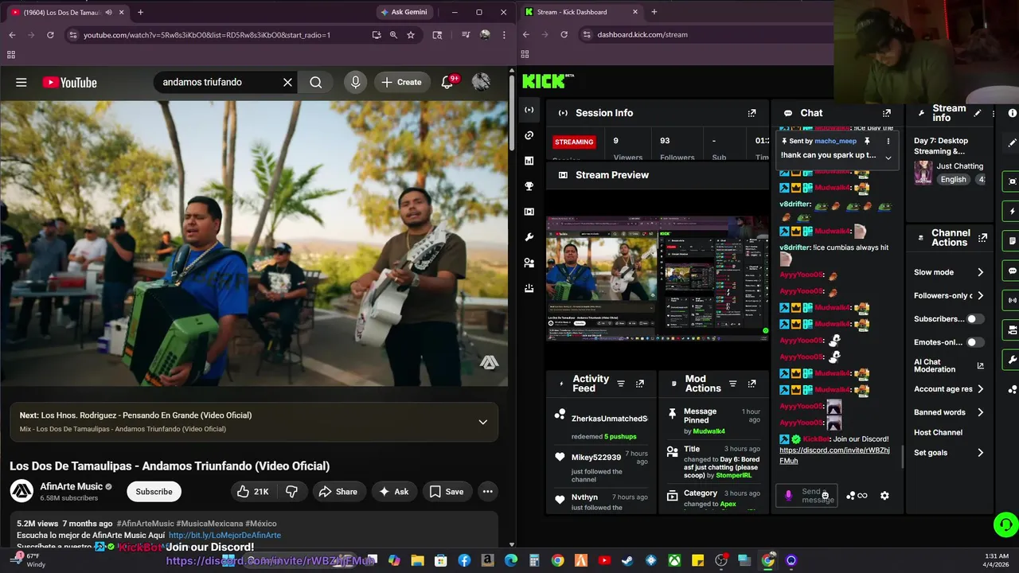Click the Send message chat input

tap(806, 496)
